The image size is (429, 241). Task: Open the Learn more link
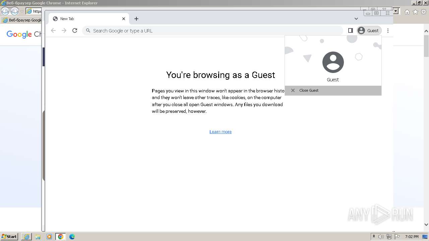click(221, 132)
